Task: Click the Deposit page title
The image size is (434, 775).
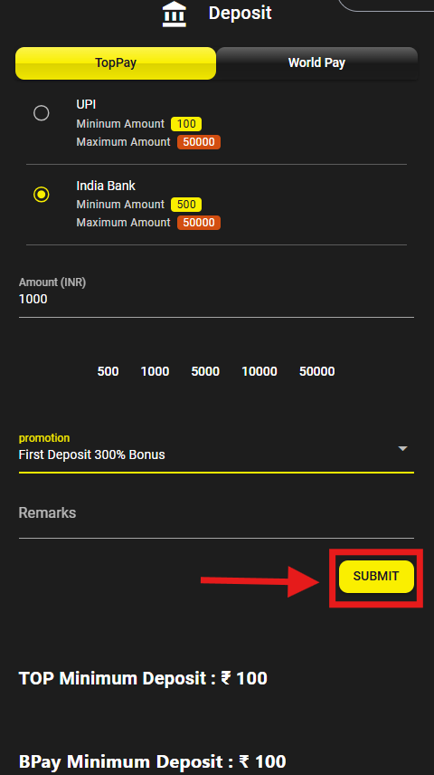Action: tap(240, 13)
